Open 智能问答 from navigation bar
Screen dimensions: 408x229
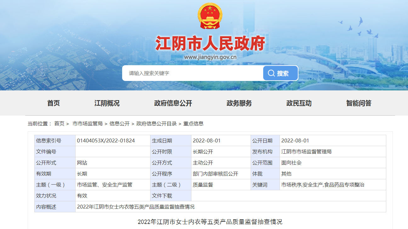click(x=359, y=103)
